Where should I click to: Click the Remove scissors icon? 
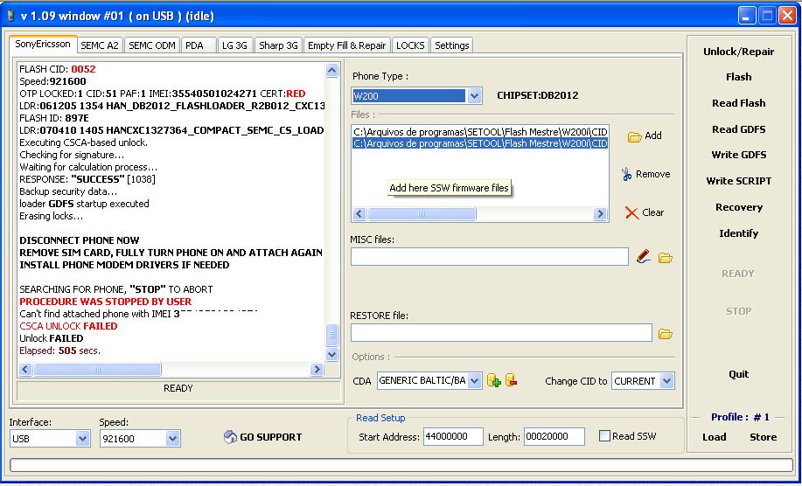626,174
